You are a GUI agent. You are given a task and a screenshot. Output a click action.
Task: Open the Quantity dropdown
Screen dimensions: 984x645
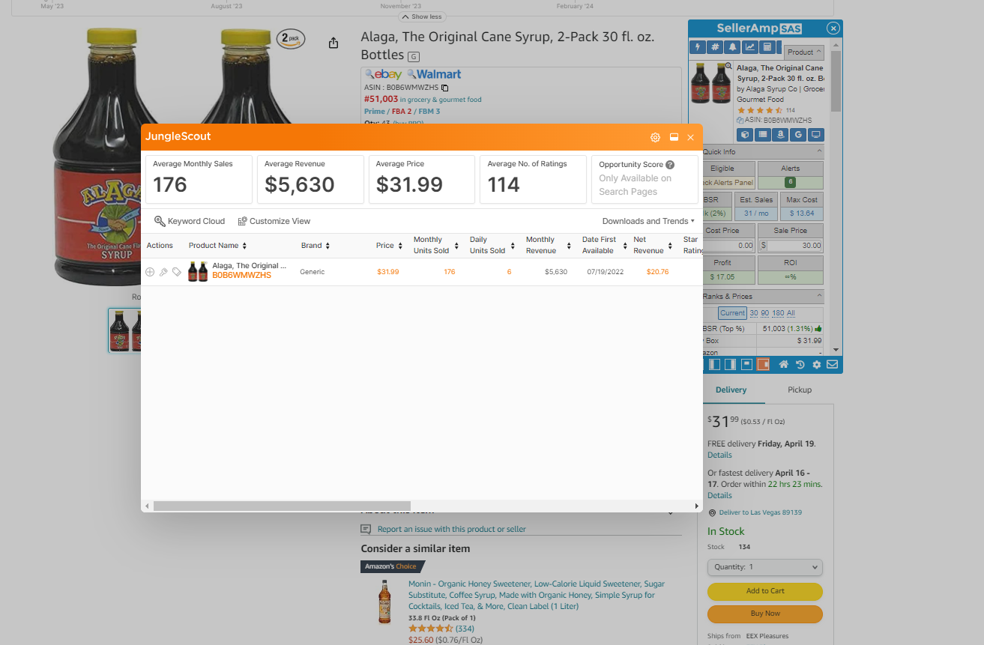coord(765,567)
